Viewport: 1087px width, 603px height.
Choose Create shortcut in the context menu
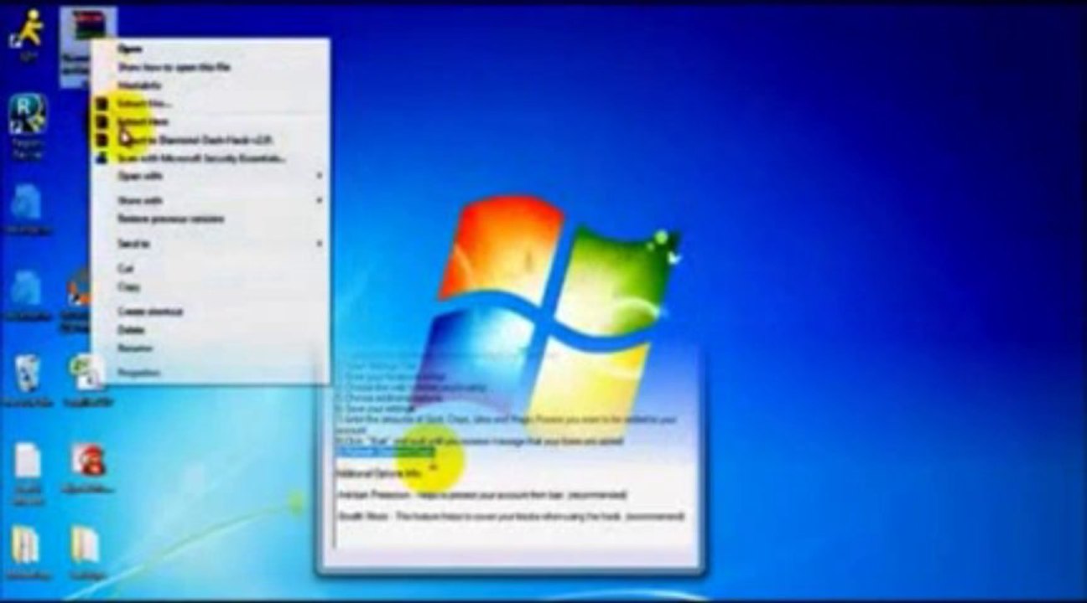pos(150,312)
